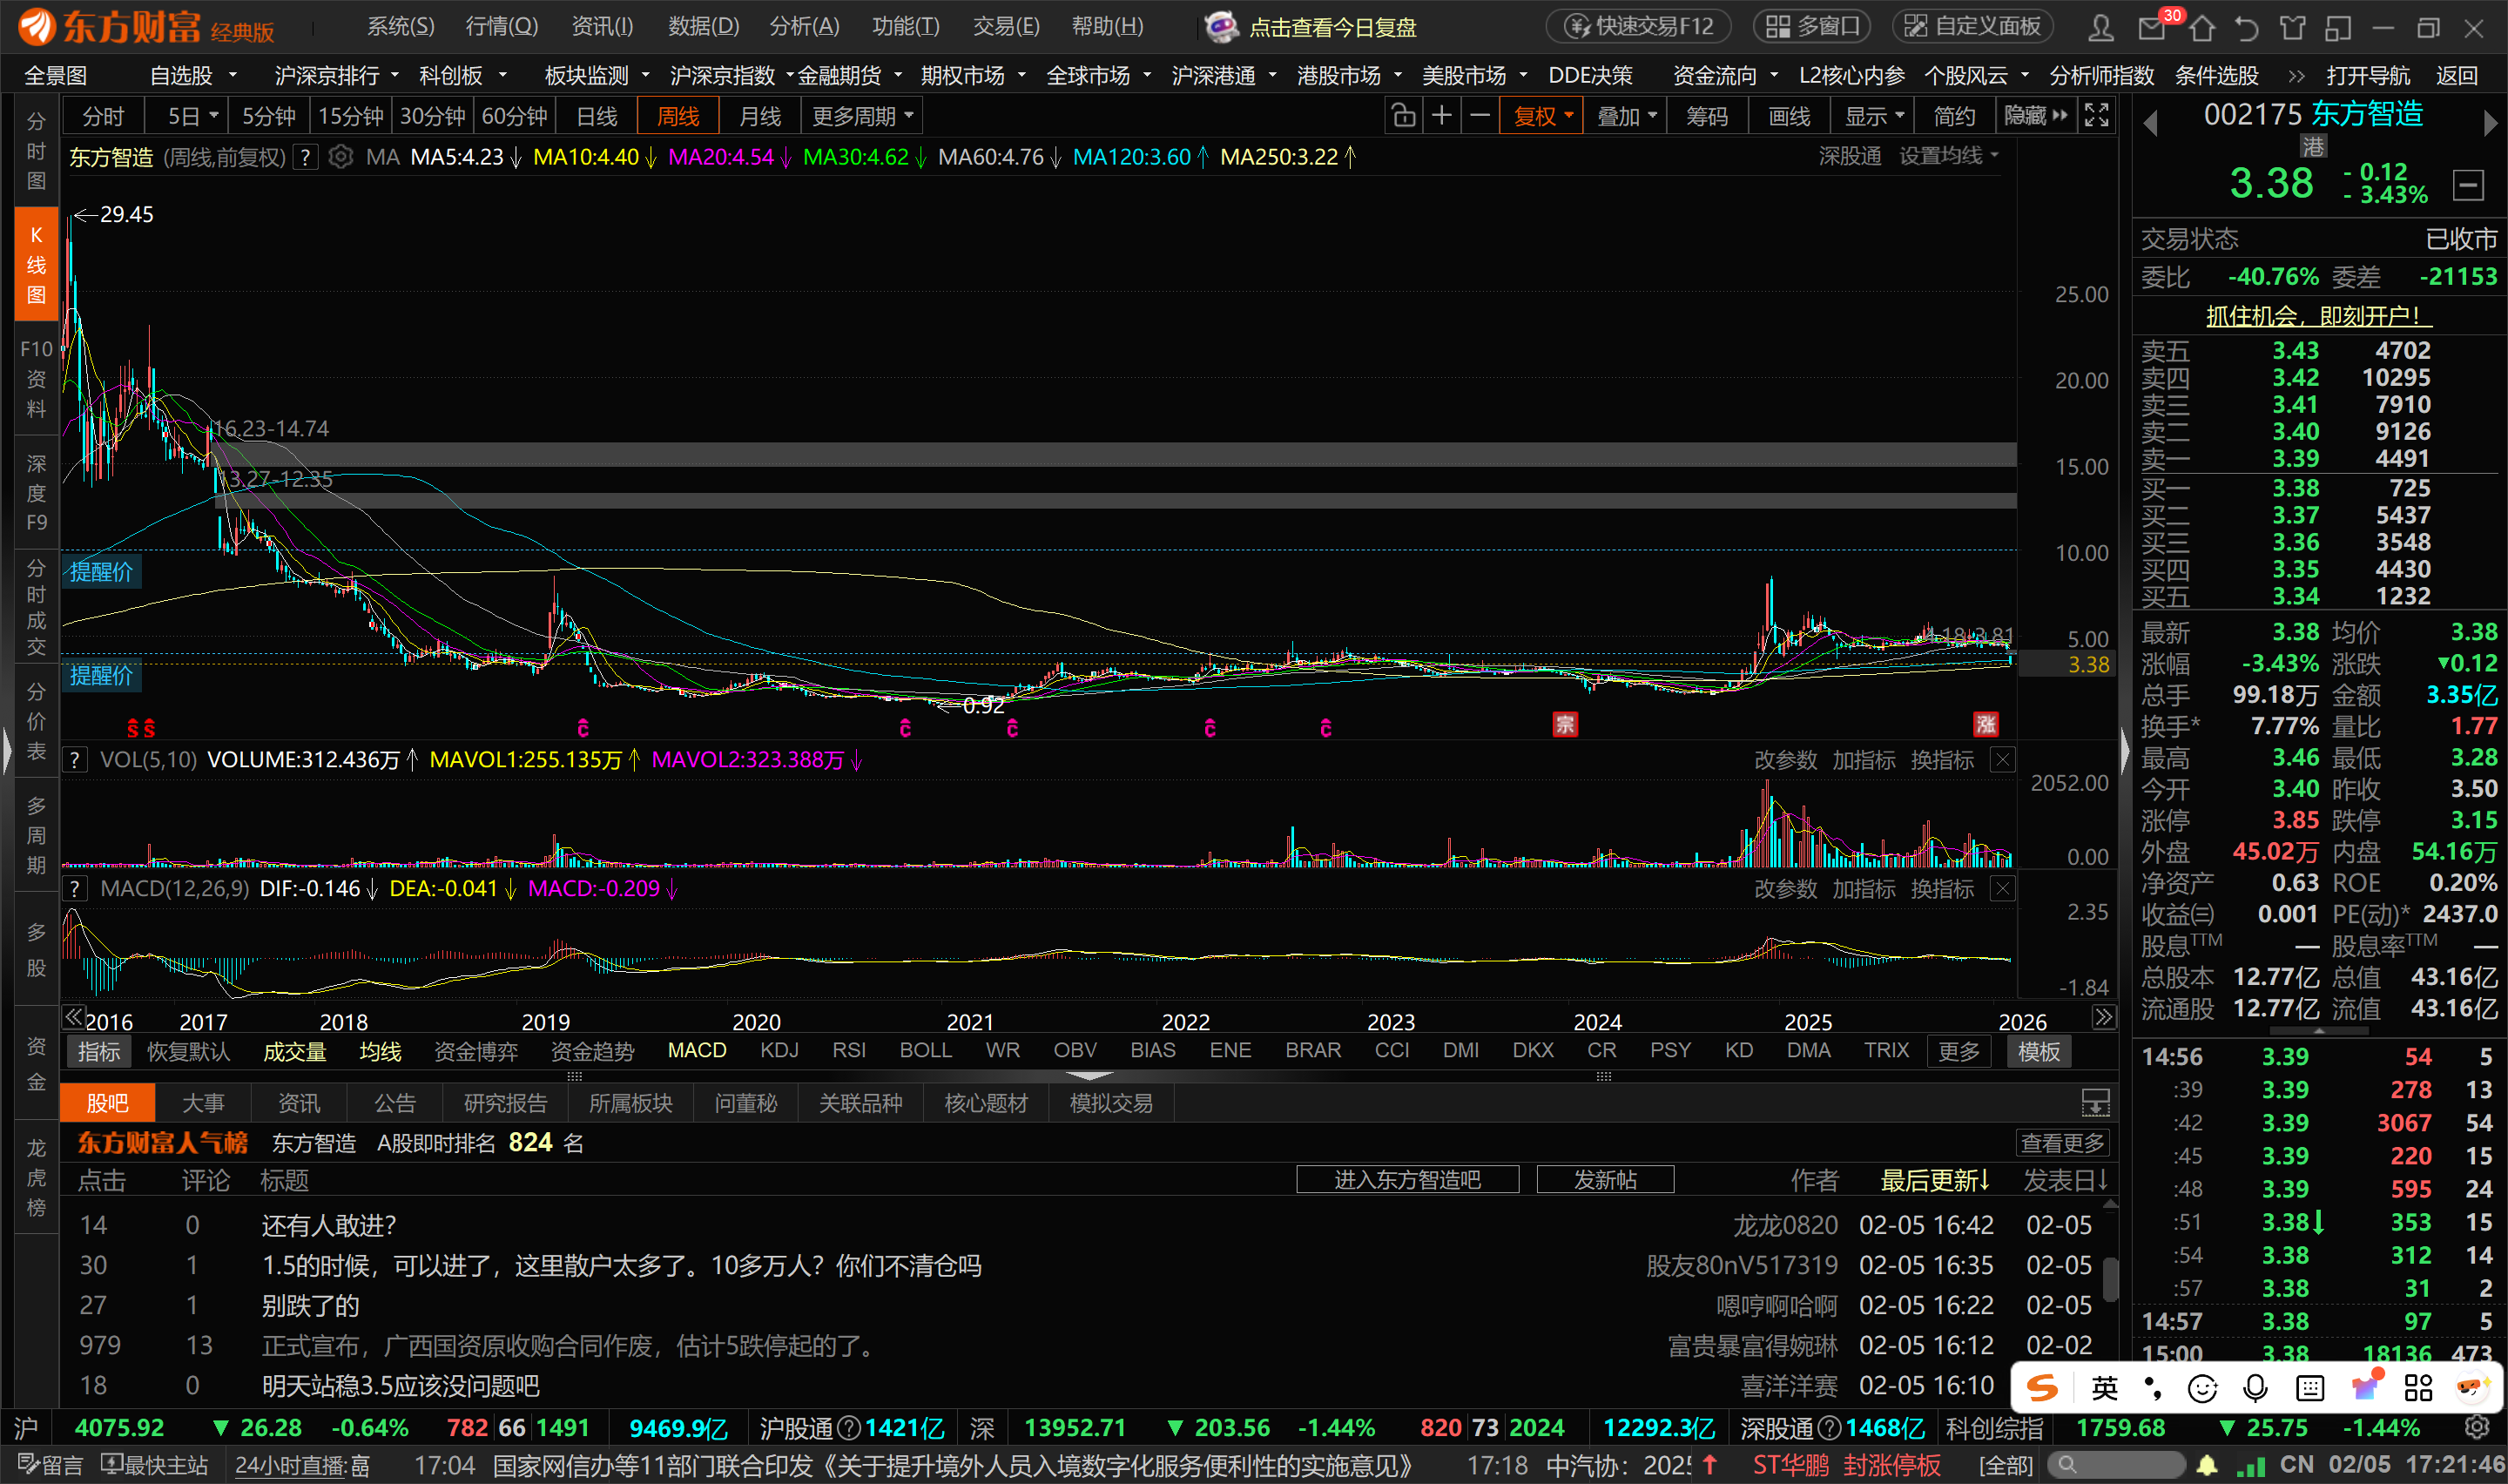This screenshot has width=2508, height=1484.
Task: Go to previous stock arrow
Action: pyautogui.click(x=2151, y=123)
